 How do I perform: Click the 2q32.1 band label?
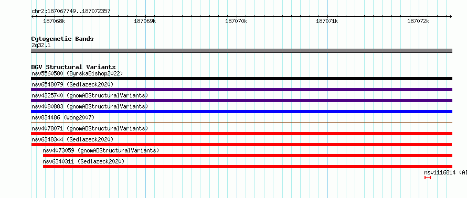coord(41,45)
